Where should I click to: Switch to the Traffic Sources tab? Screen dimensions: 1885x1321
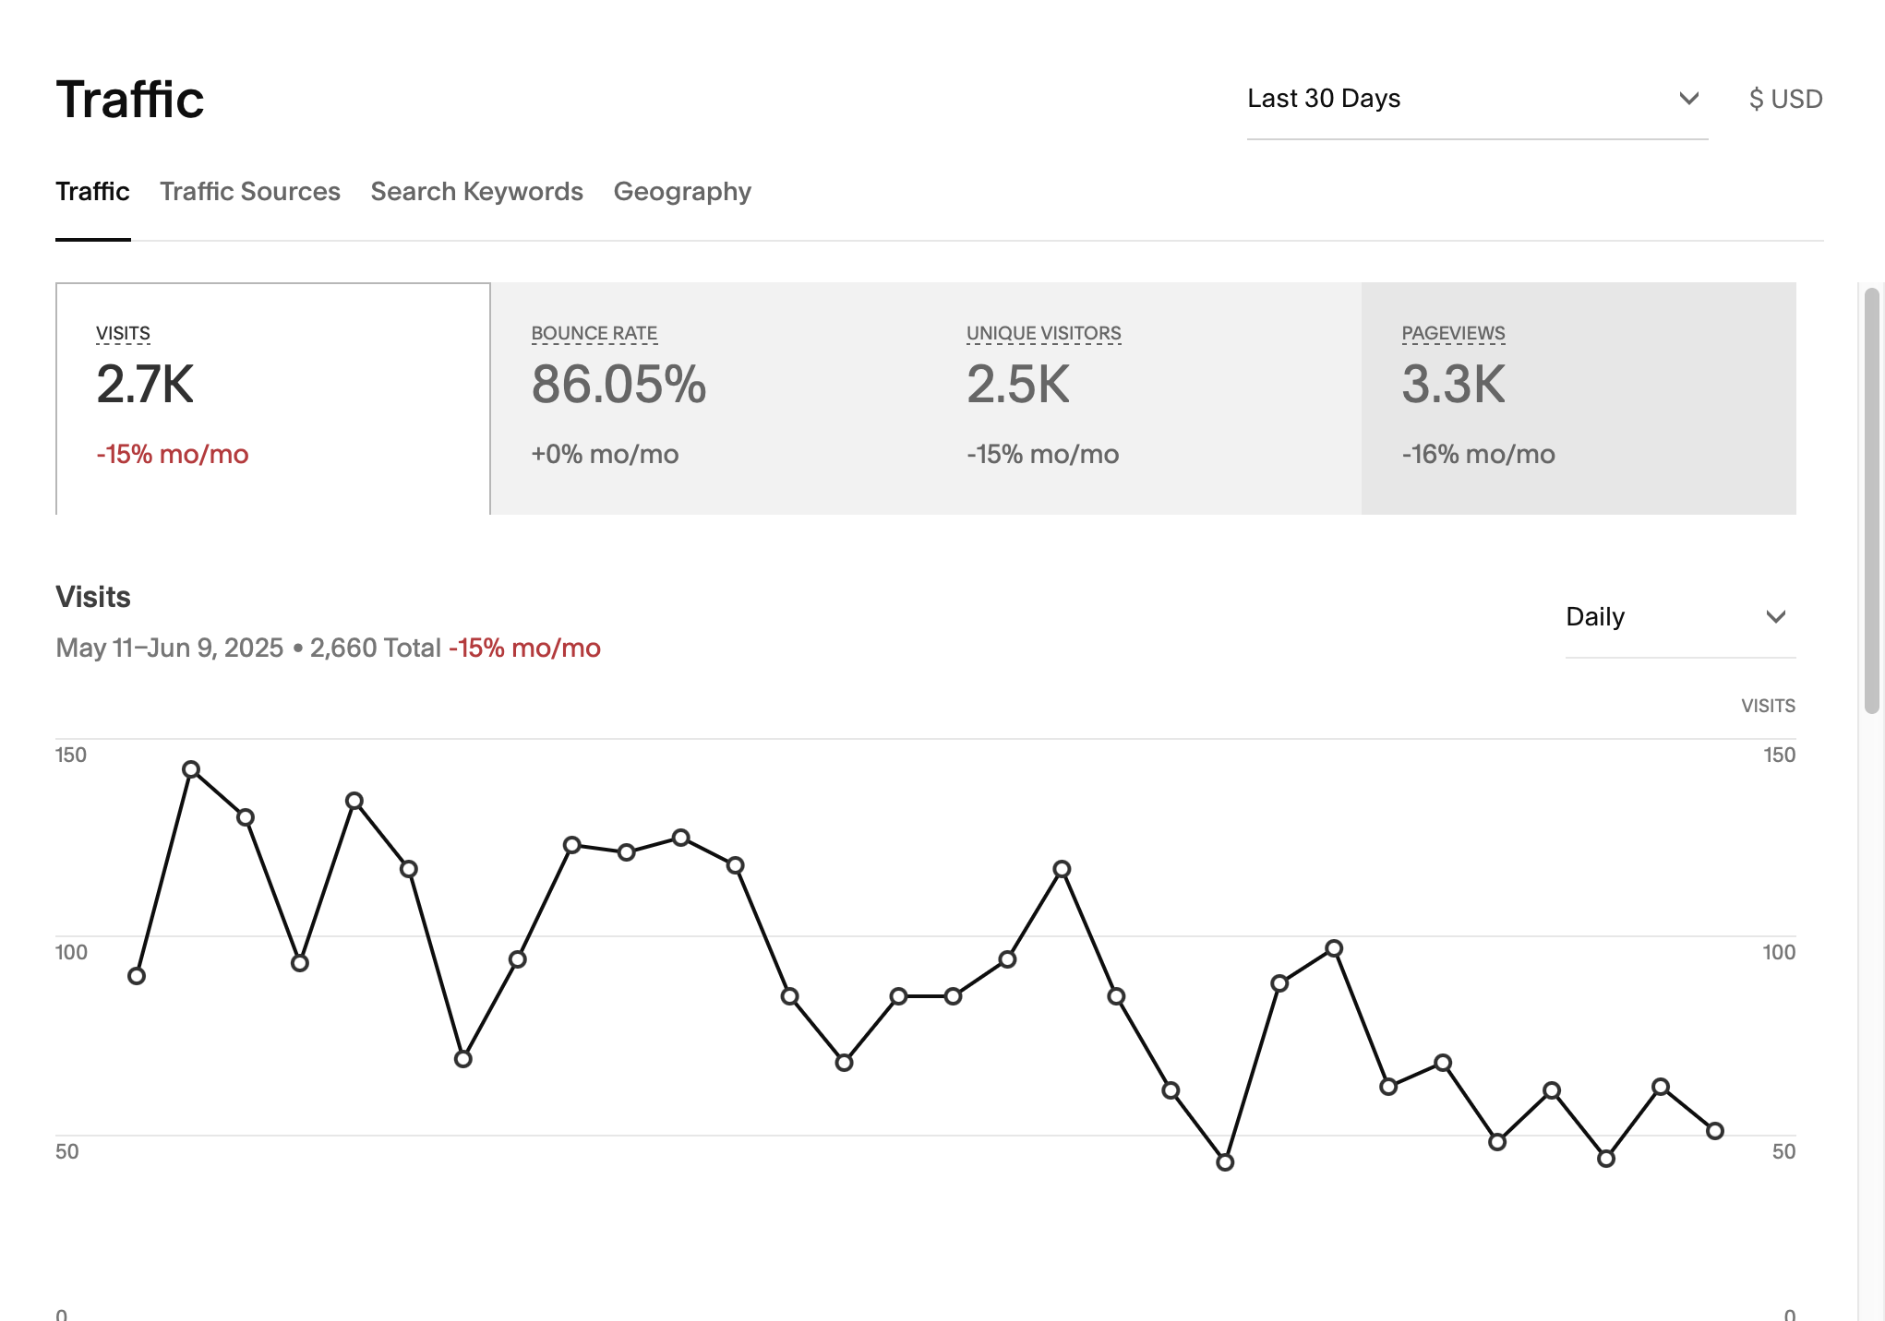[x=250, y=191]
